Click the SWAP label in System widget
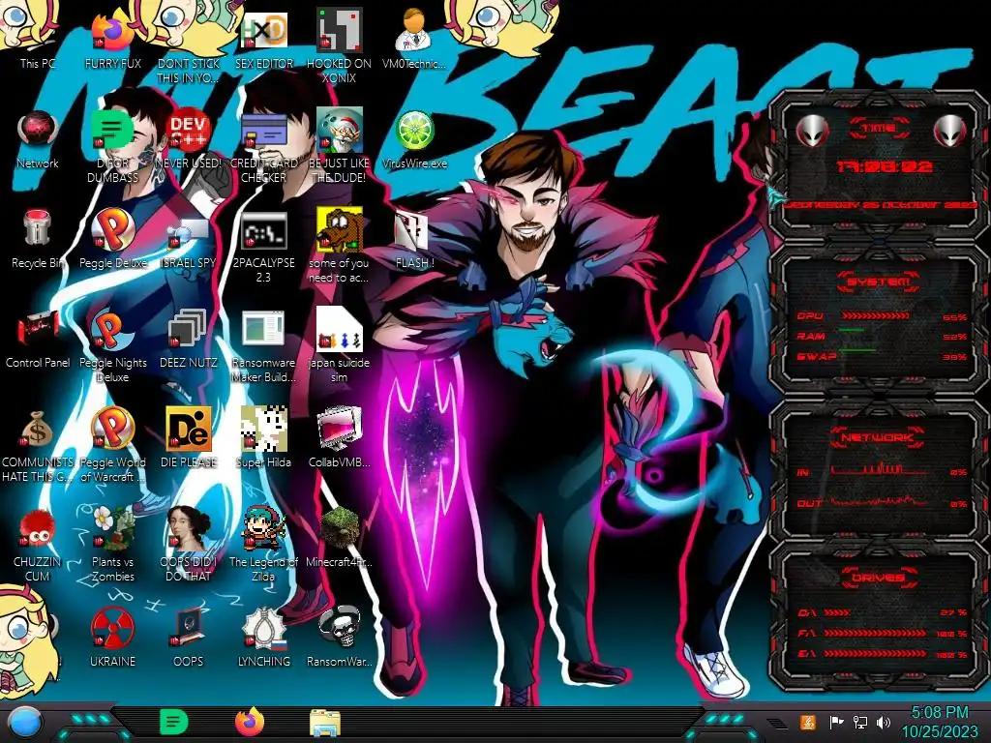The height and width of the screenshot is (743, 991). tap(816, 356)
